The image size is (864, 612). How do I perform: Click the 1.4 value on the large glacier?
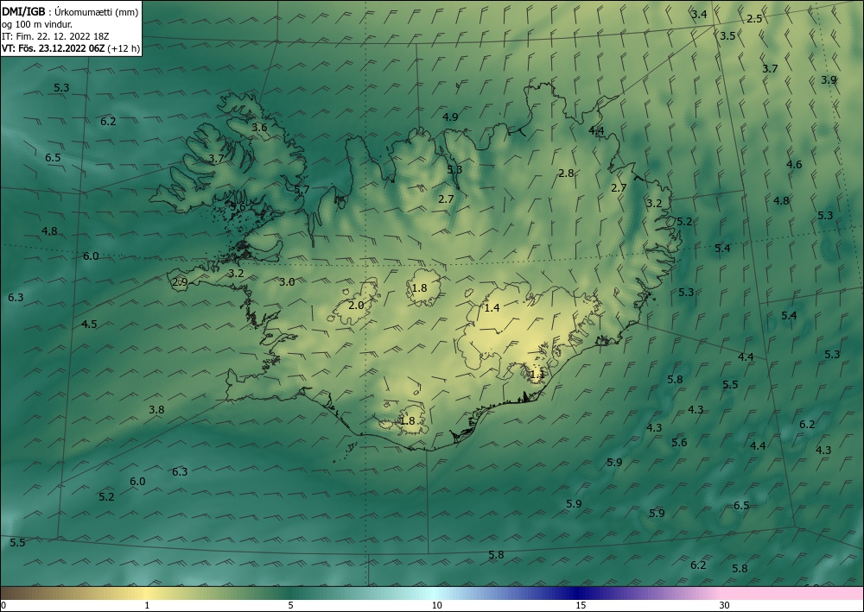coord(492,308)
